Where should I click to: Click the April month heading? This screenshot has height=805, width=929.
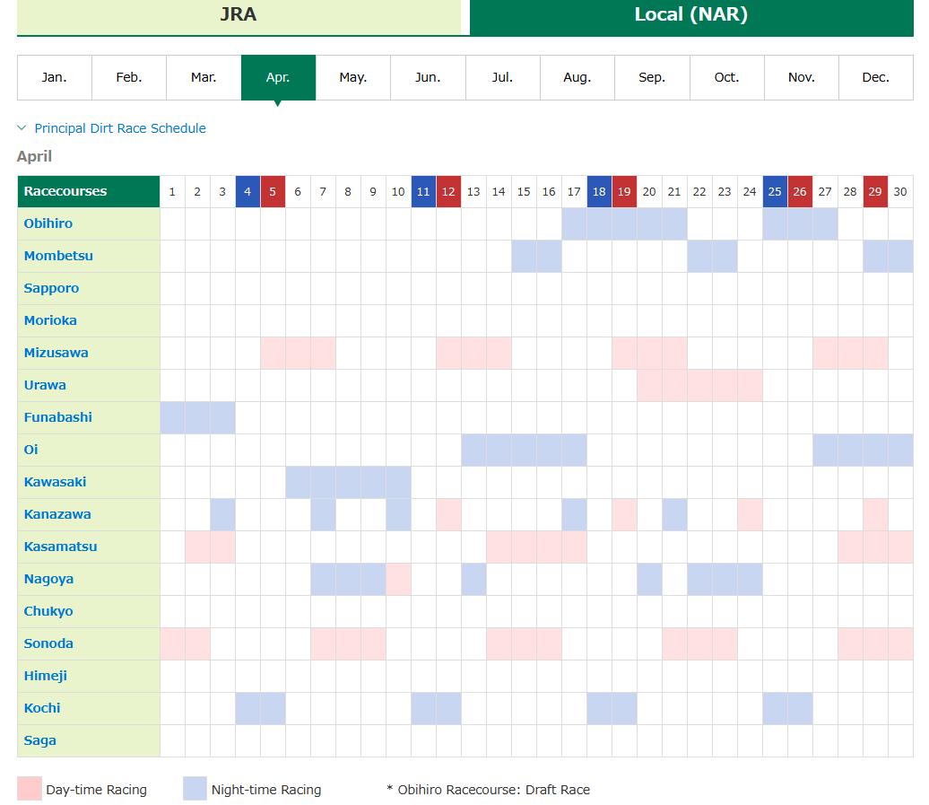tap(34, 156)
